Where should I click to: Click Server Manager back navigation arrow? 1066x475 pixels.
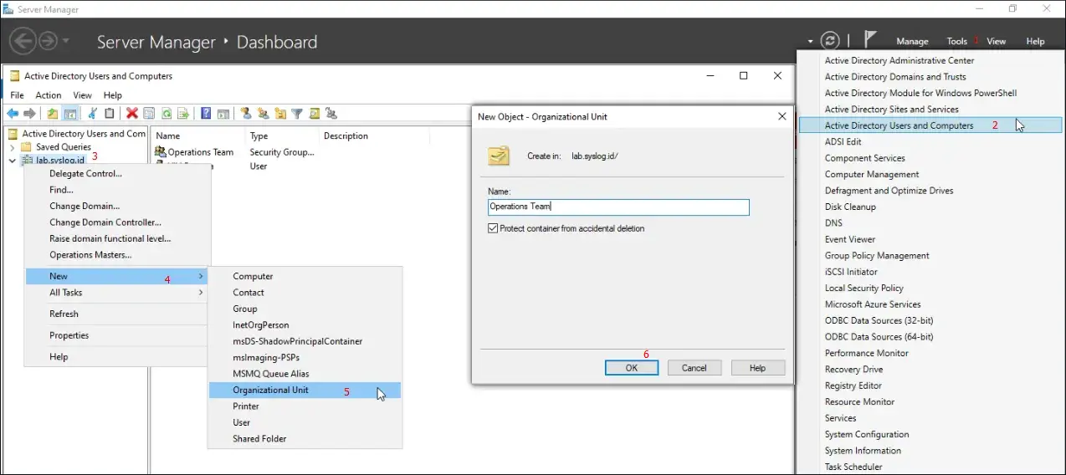click(23, 40)
